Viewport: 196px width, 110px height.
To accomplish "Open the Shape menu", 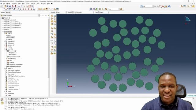I will coord(28,4).
